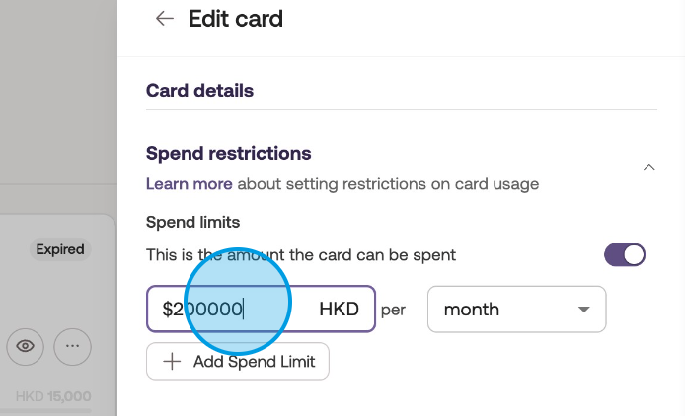
Task: Open the Learn more link
Action: pyautogui.click(x=190, y=184)
